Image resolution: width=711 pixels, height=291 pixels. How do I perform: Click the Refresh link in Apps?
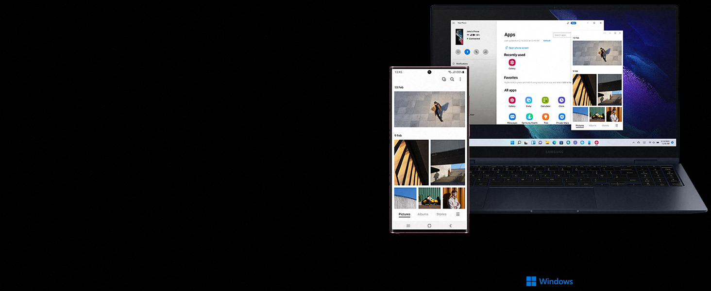(x=547, y=41)
